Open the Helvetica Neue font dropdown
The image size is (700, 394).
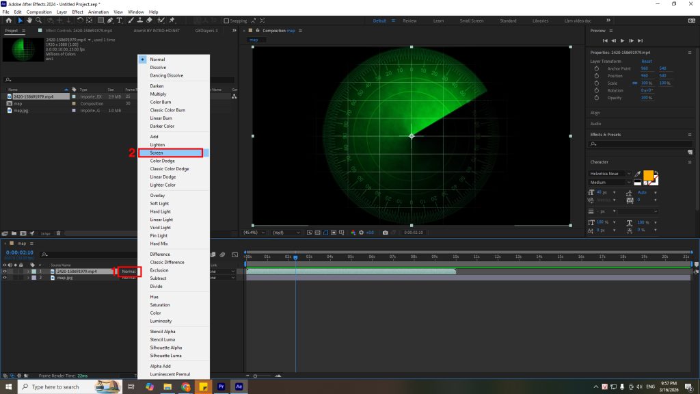(610, 174)
